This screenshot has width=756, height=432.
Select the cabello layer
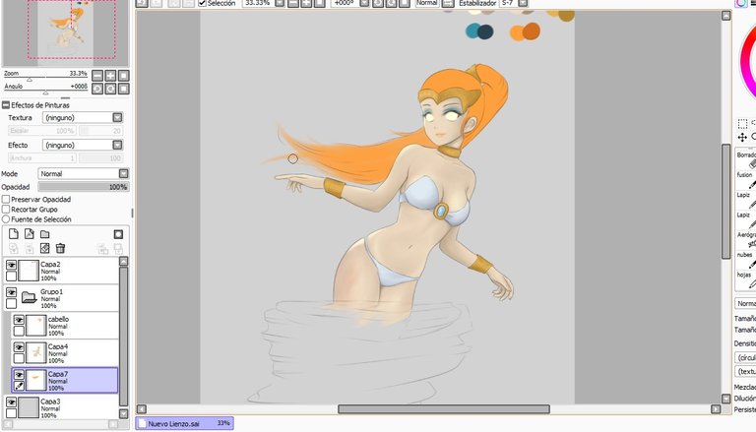coord(65,326)
